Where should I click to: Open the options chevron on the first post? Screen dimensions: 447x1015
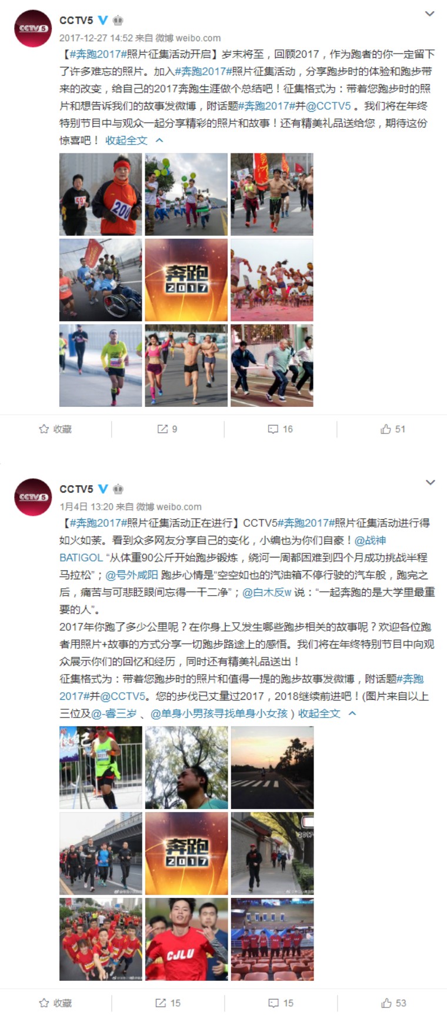pyautogui.click(x=430, y=14)
